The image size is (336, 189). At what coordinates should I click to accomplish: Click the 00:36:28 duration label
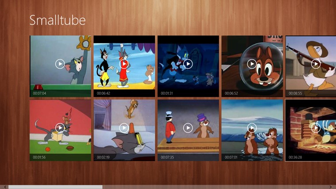(295, 157)
